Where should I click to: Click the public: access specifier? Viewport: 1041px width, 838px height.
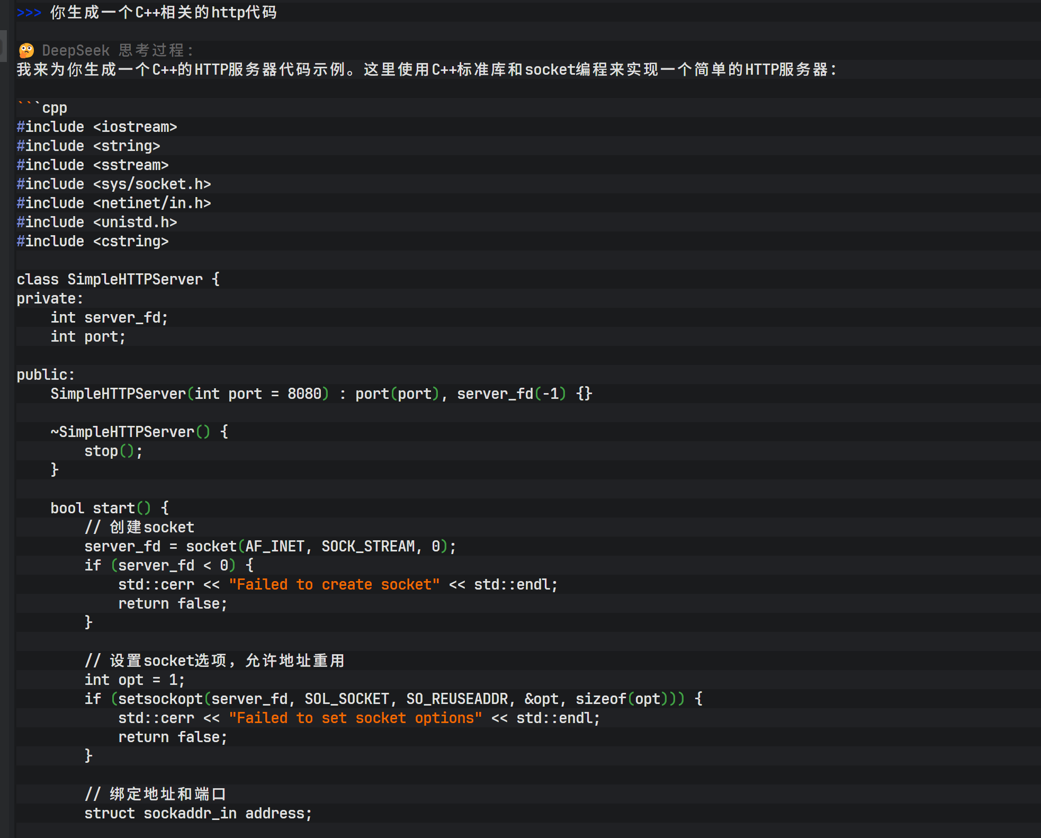(x=46, y=375)
